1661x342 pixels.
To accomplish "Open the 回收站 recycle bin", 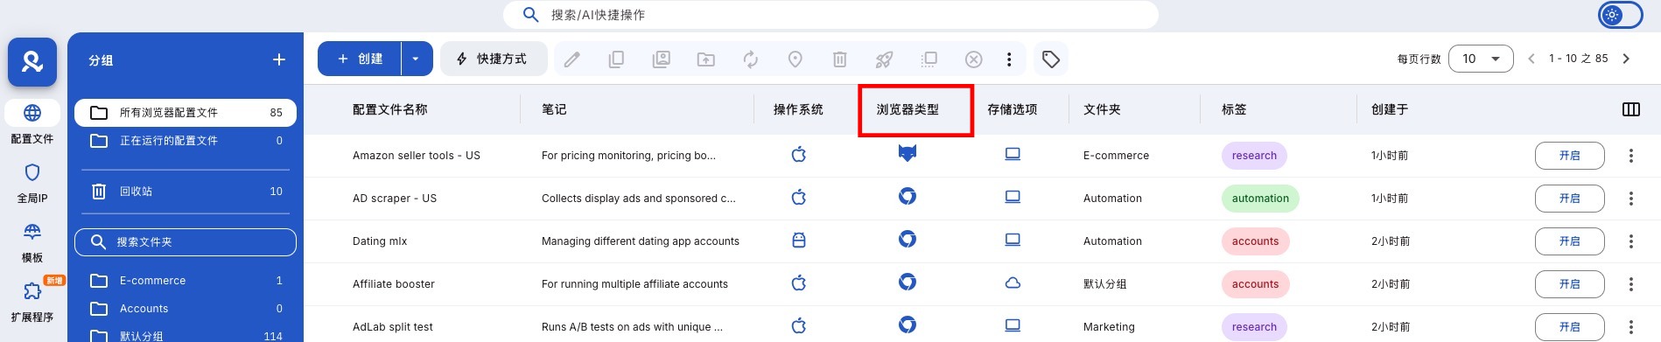I will [x=186, y=192].
